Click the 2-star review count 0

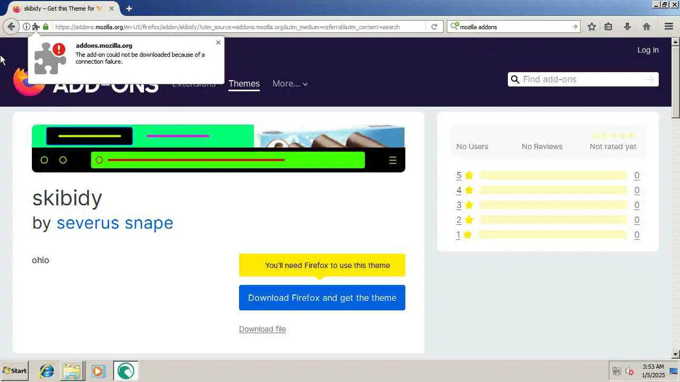(636, 220)
